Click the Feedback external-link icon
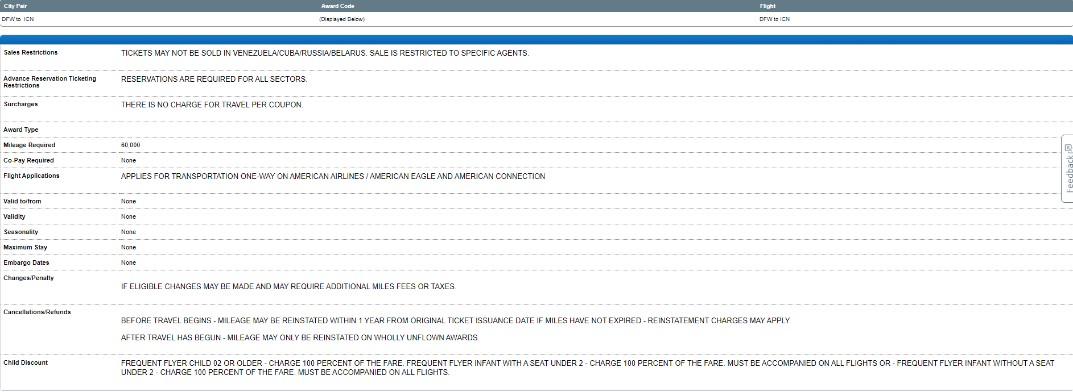This screenshot has height=392, width=1073. tap(1068, 148)
